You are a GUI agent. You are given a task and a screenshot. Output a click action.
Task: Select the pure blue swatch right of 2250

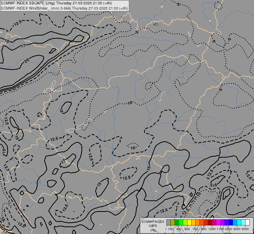231,222
